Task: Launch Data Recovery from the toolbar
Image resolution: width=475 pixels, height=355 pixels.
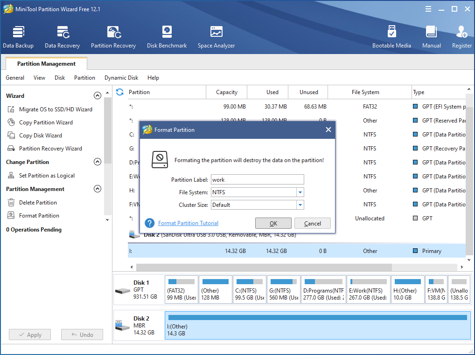Action: click(x=62, y=37)
